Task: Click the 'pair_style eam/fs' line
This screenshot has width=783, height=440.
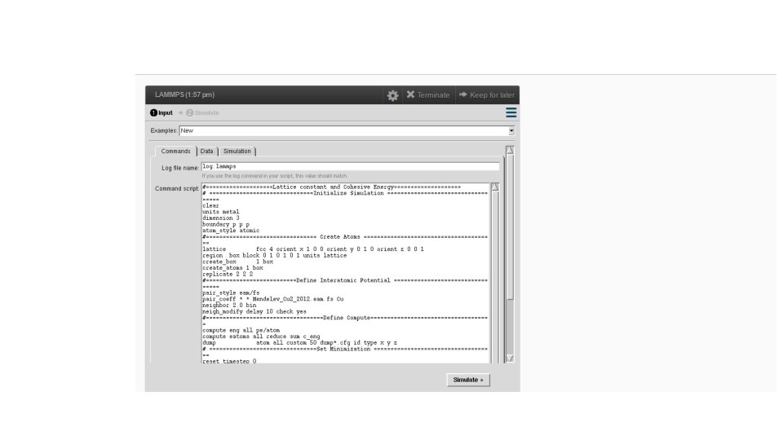Action: [231, 293]
